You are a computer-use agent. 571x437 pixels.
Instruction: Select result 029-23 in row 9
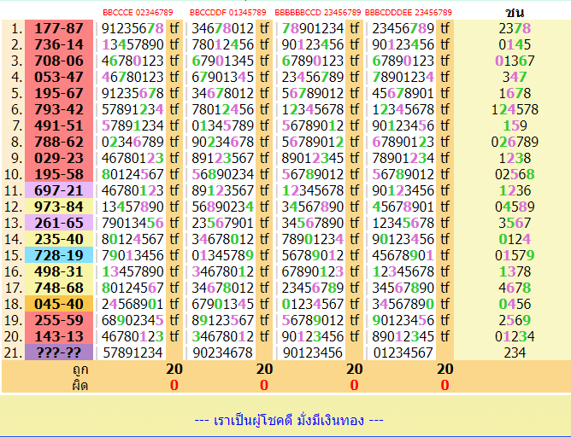(59, 158)
